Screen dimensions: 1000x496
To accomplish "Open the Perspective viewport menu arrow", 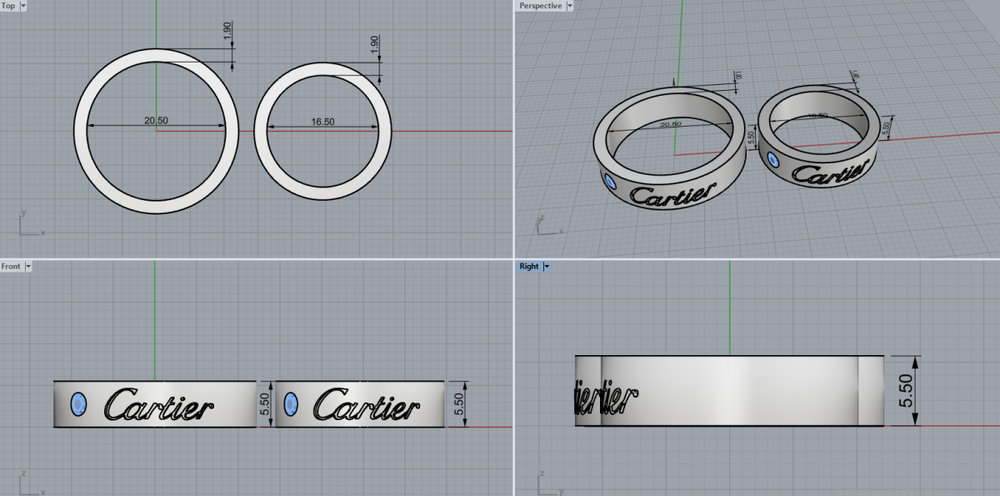I will point(569,6).
